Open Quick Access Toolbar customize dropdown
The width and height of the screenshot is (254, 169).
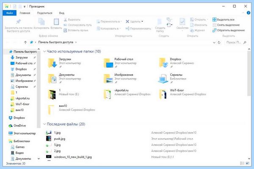(x=25, y=6)
